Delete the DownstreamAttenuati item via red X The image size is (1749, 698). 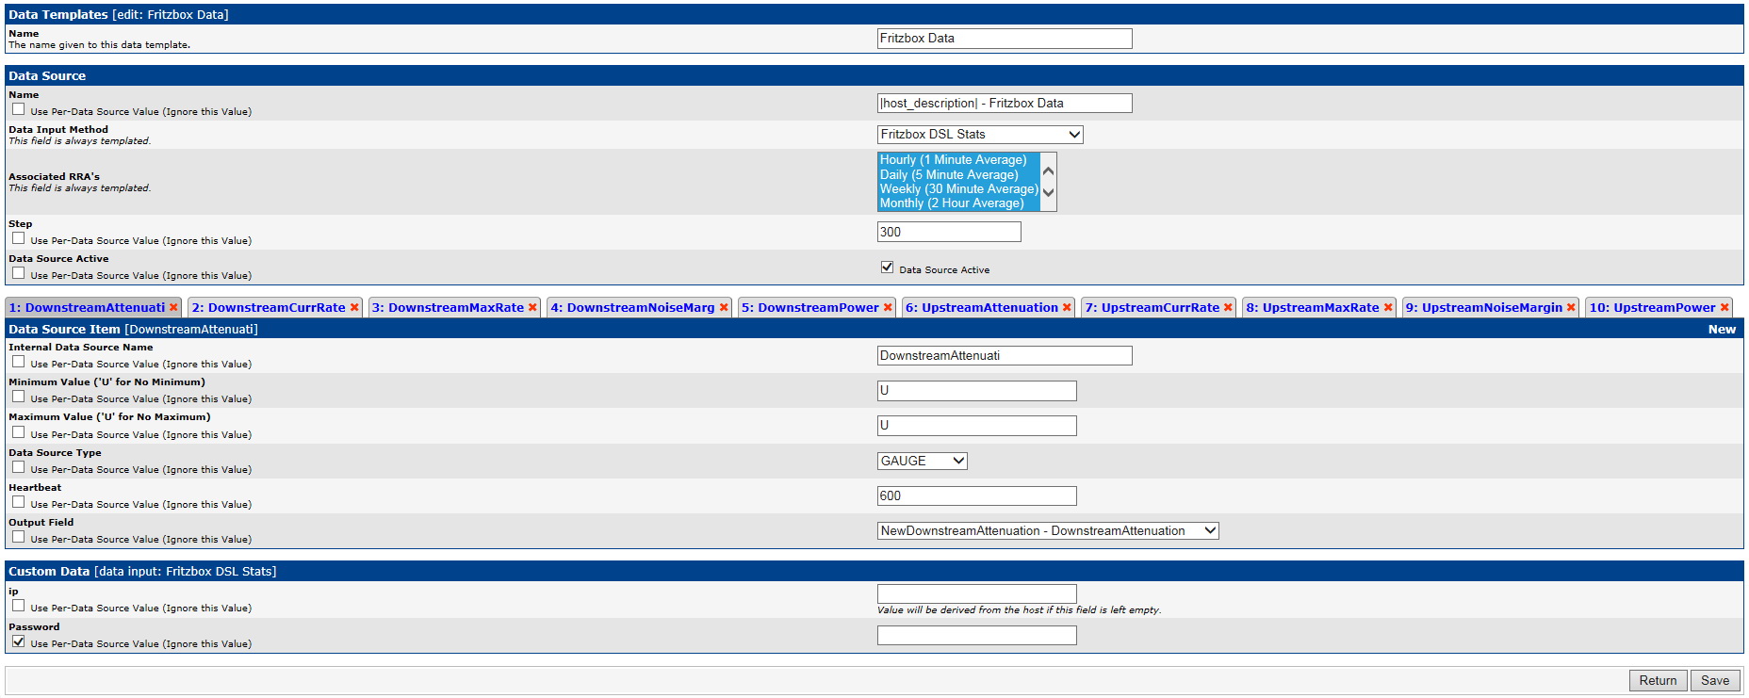[x=173, y=308]
